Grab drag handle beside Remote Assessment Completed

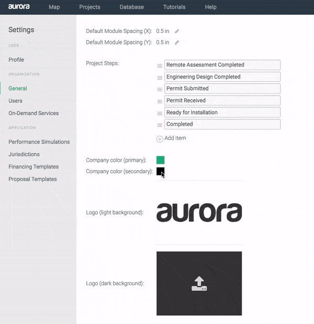tap(160, 65)
